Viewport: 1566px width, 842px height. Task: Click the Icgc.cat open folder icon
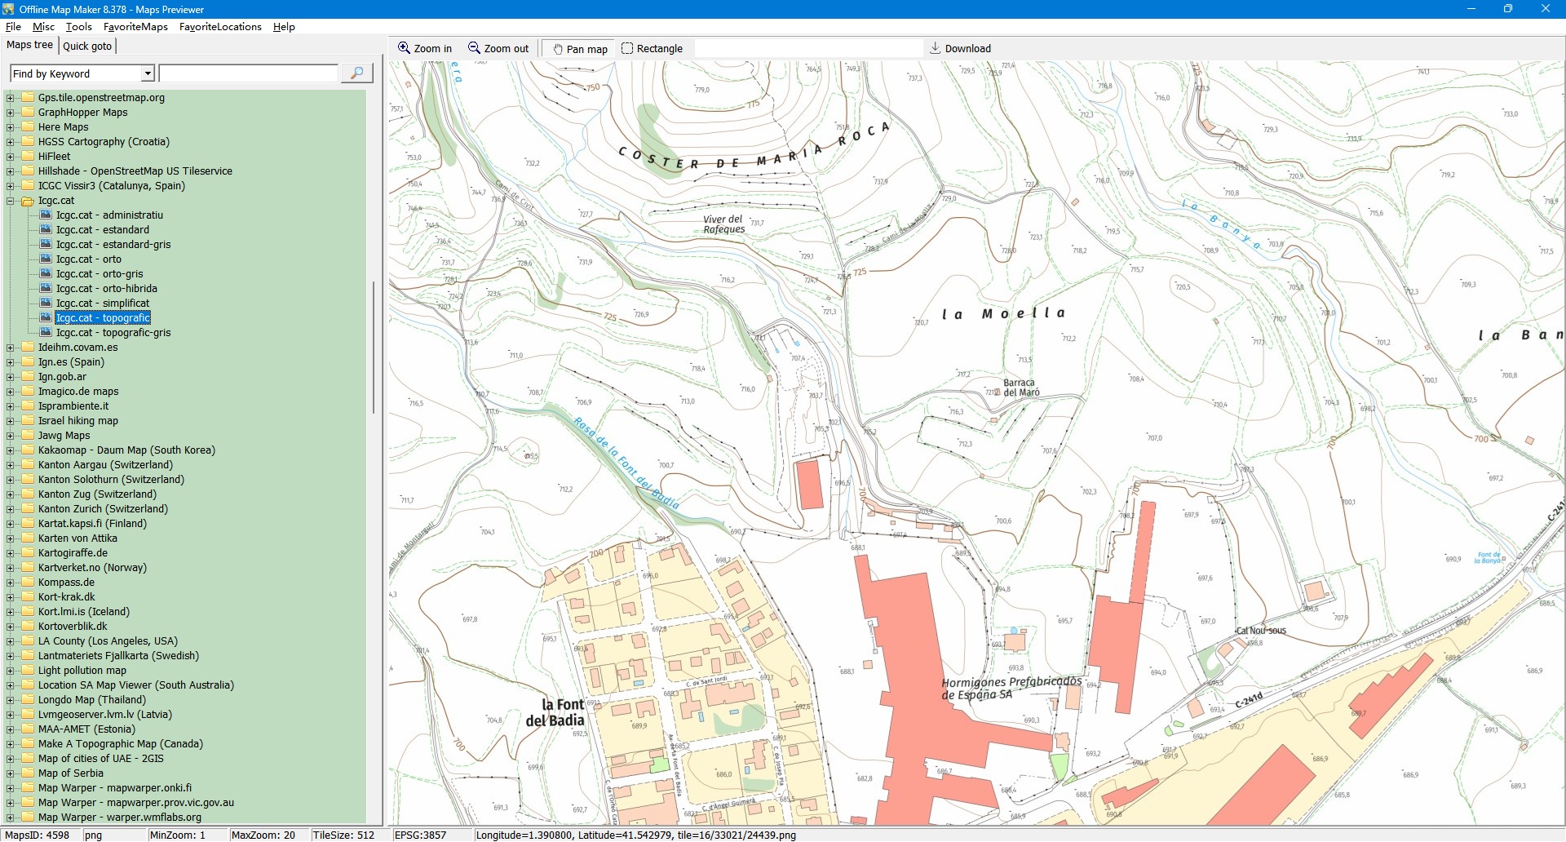(x=28, y=201)
